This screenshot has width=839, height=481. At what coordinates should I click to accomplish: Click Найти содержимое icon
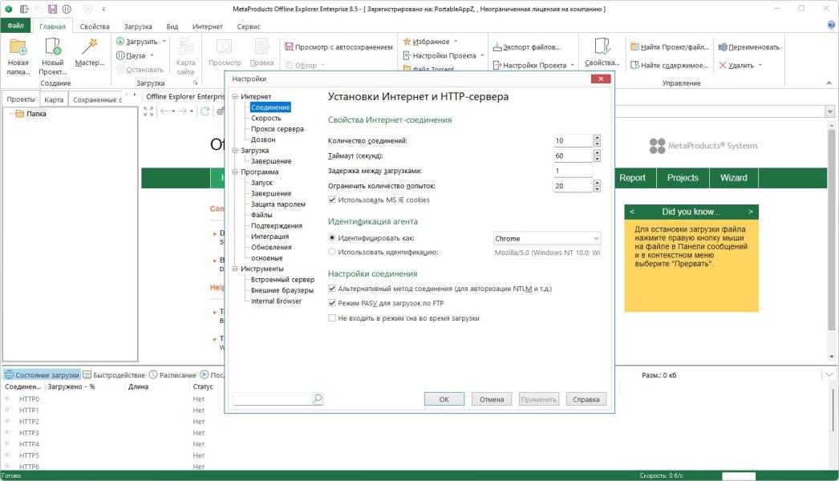pyautogui.click(x=634, y=65)
